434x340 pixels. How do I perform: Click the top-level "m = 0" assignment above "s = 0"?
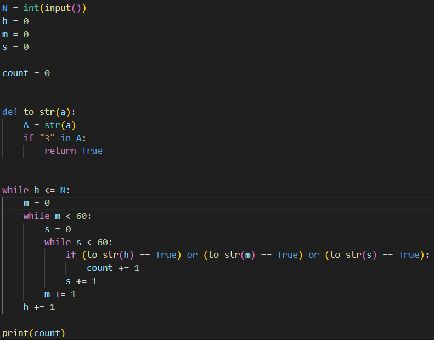(x=15, y=34)
